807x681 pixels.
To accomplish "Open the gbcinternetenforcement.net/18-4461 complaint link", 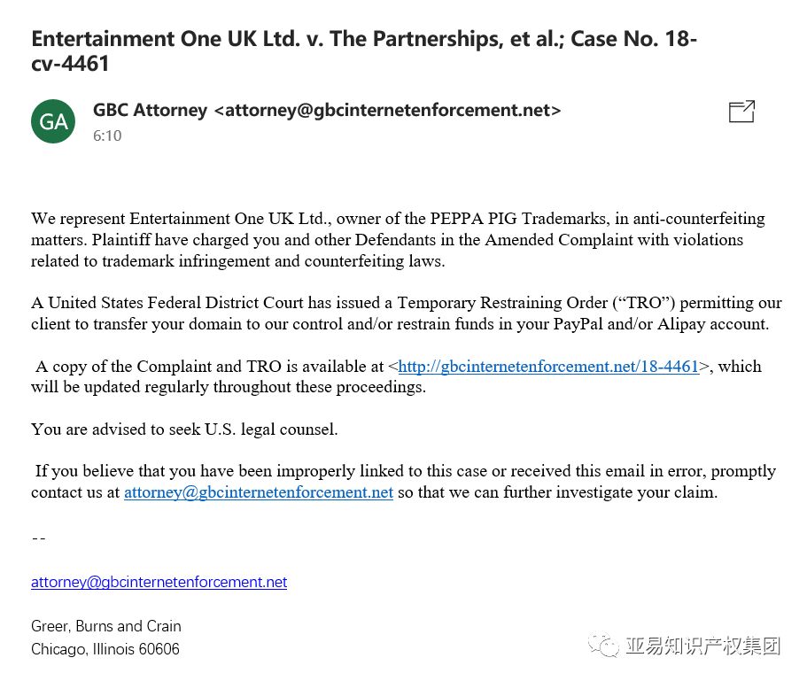I will coord(548,367).
